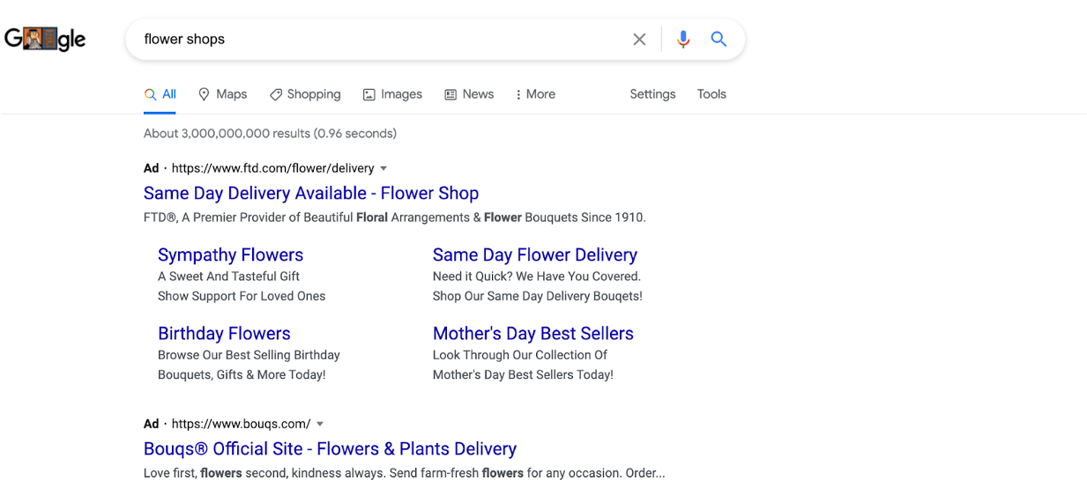The height and width of the screenshot is (495, 1087).
Task: Clear the search box with X icon
Action: coord(639,39)
